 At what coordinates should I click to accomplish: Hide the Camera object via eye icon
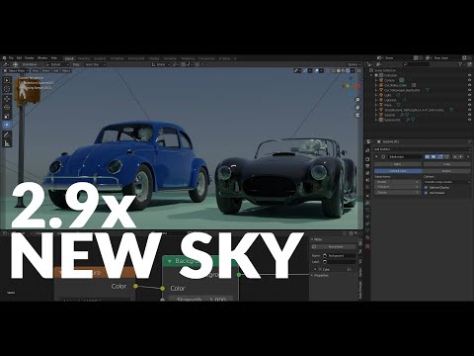pos(469,80)
